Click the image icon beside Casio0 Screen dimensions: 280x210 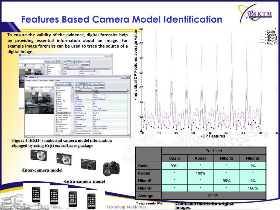(x=56, y=104)
